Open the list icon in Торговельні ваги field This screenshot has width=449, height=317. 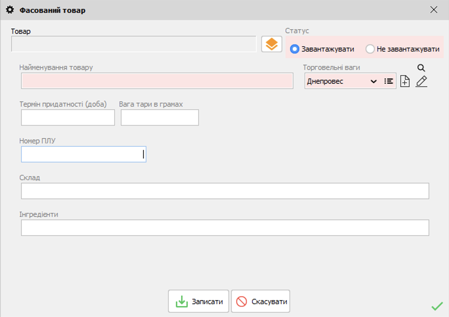[x=389, y=81]
